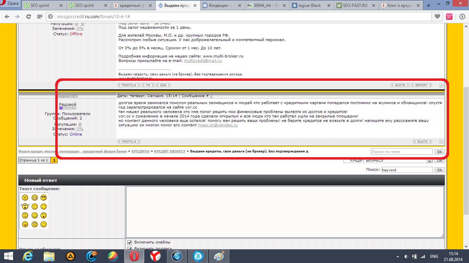Switch to the 30944_rht tab
This screenshot has height=263, width=469.
(267, 5)
